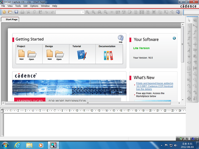199x149 pixels.
Task: Open the Tools menu
Action: click(18, 6)
